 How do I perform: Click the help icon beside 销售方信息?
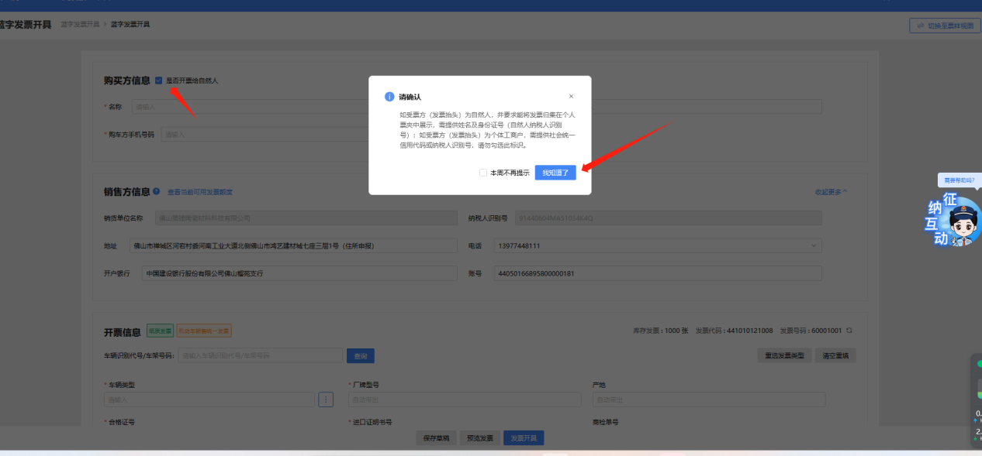coord(157,191)
